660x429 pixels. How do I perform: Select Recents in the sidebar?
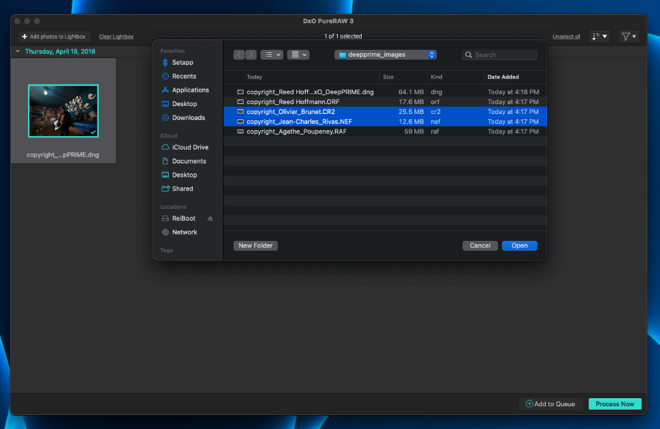click(184, 77)
